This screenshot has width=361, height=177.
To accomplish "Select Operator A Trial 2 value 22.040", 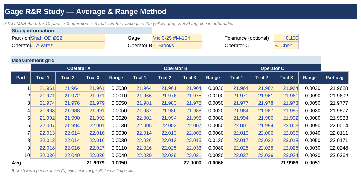I will point(68,155).
